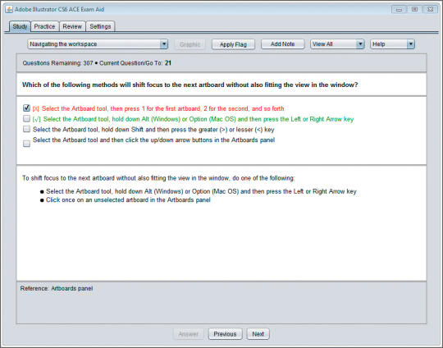Minimize the Exam Aid window
Screen dimensions: 443x348
pos(399,9)
